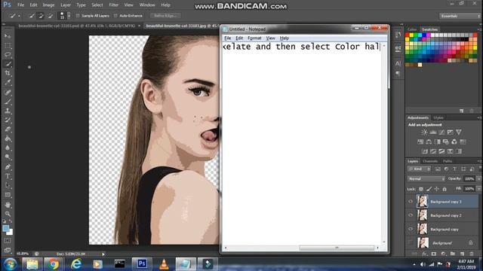Select the Clone Stamp tool

coord(8,111)
